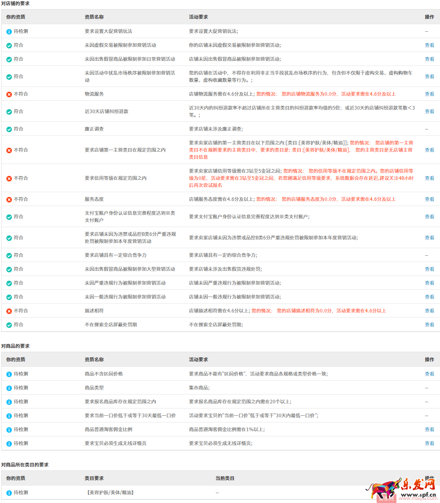Click the red 不符合 icon on the 物流服务 row
The height and width of the screenshot is (503, 440).
click(x=9, y=94)
